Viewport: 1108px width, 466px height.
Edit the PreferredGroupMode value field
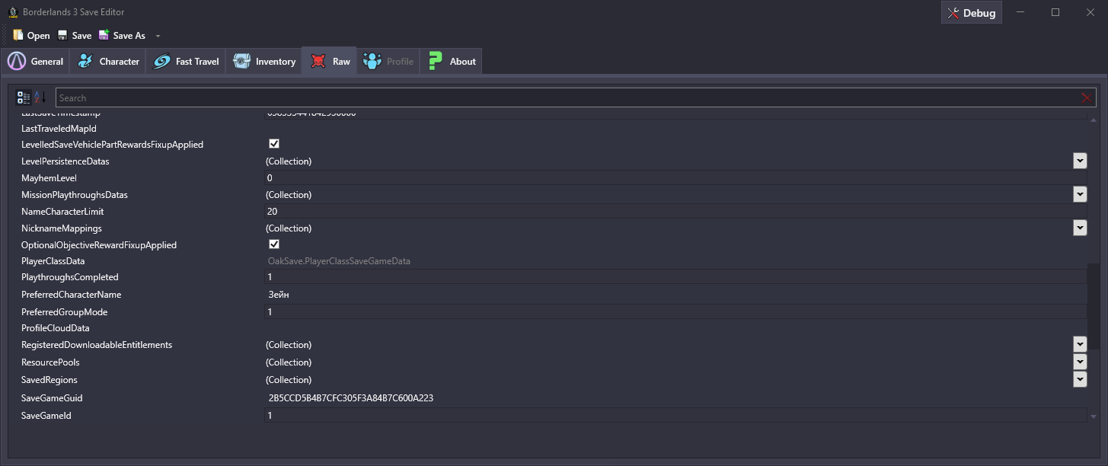[675, 312]
